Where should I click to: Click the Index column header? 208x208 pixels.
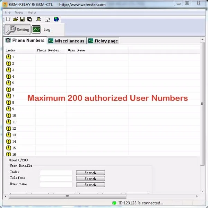20,50
